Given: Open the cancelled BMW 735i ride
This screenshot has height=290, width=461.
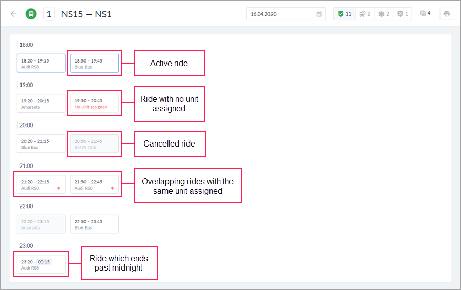Looking at the screenshot, I should [95, 144].
